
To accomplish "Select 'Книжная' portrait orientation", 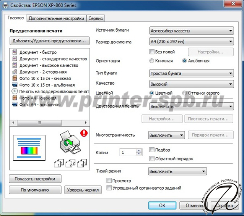I will pyautogui.click(x=151, y=61).
